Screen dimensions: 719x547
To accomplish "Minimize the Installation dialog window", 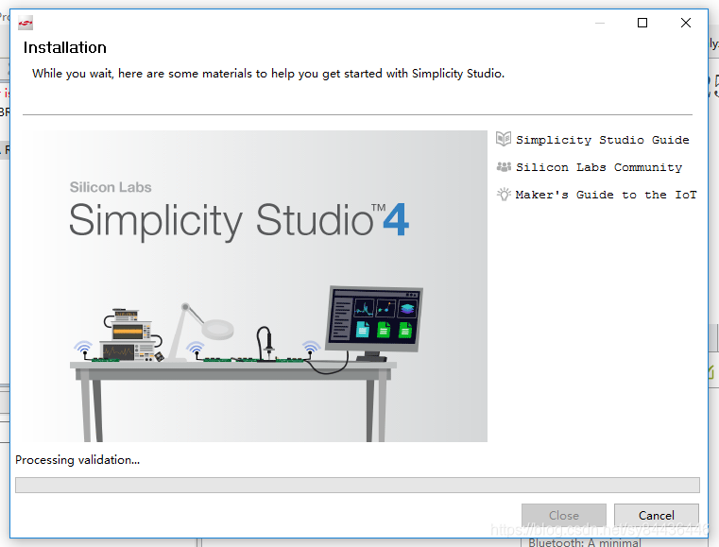I will (600, 23).
